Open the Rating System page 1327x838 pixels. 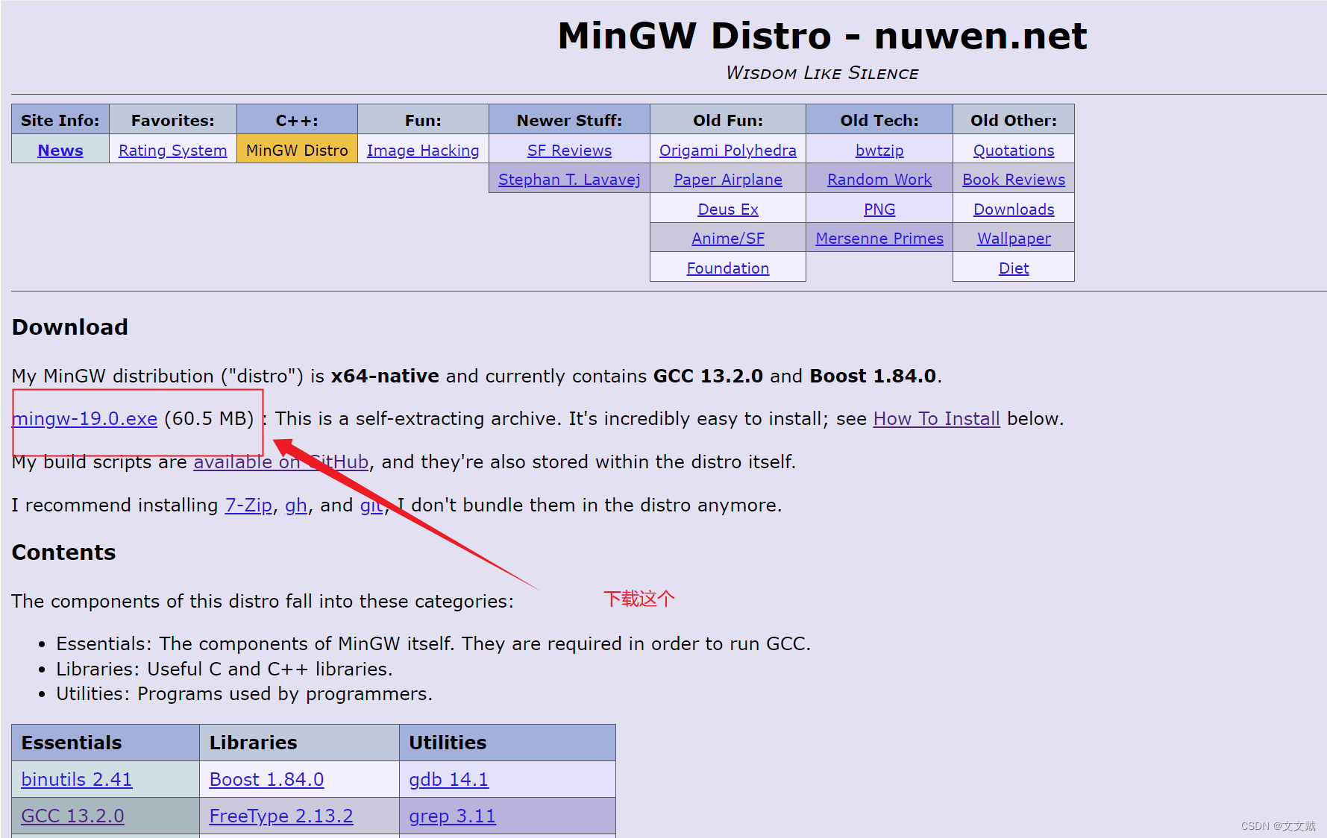172,150
